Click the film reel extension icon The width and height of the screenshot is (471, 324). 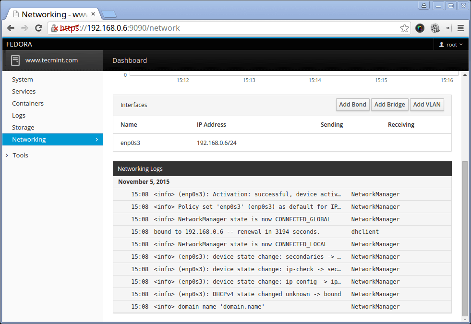tap(435, 28)
